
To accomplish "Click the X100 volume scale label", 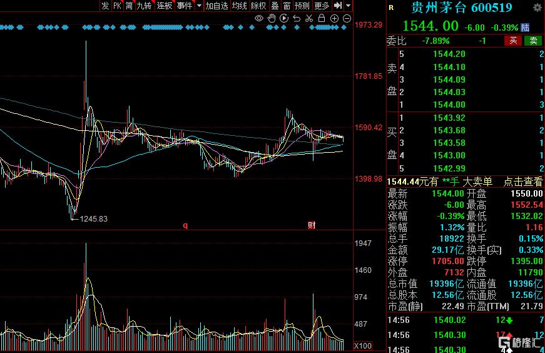I will point(362,346).
